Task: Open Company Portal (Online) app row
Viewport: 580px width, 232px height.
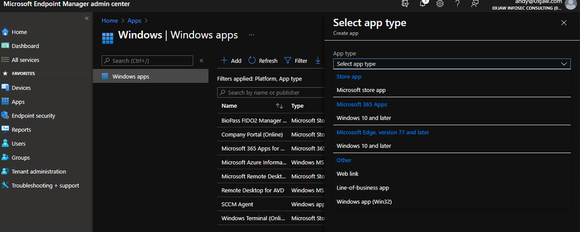Action: [271, 134]
